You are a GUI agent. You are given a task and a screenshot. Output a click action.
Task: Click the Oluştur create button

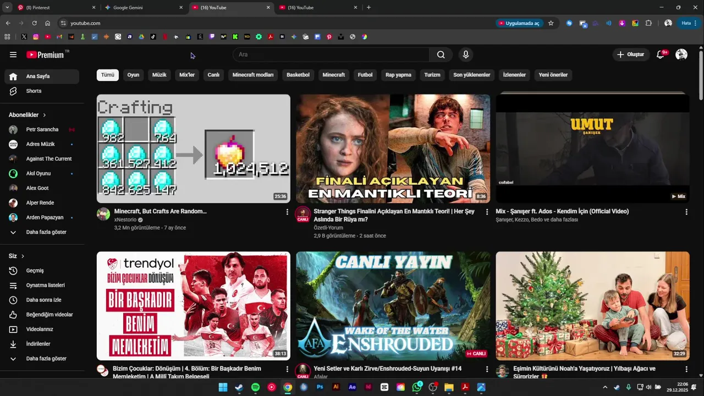click(631, 54)
